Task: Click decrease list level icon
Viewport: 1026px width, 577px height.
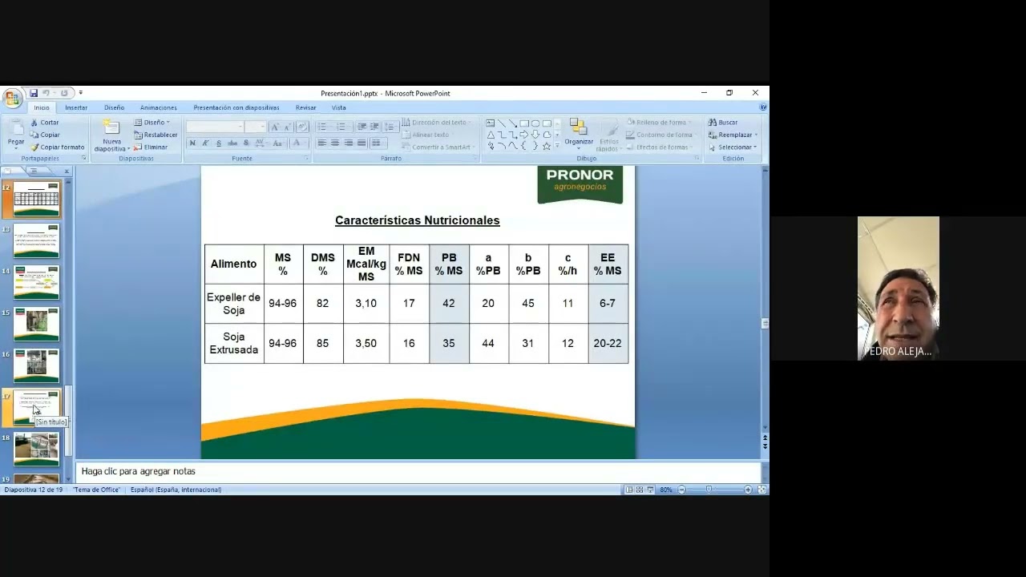Action: [362, 127]
